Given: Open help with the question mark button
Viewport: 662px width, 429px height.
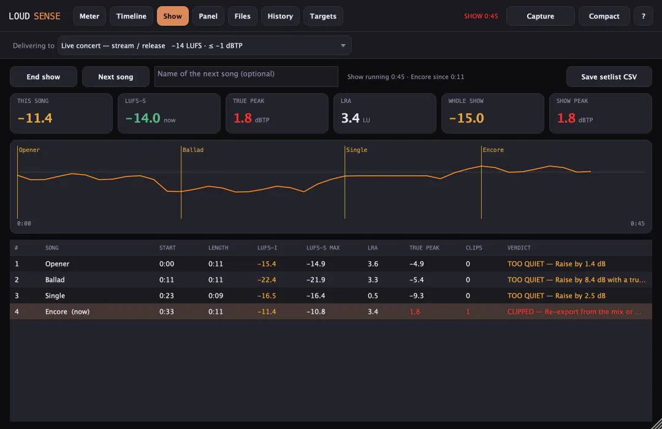Looking at the screenshot, I should click(644, 16).
